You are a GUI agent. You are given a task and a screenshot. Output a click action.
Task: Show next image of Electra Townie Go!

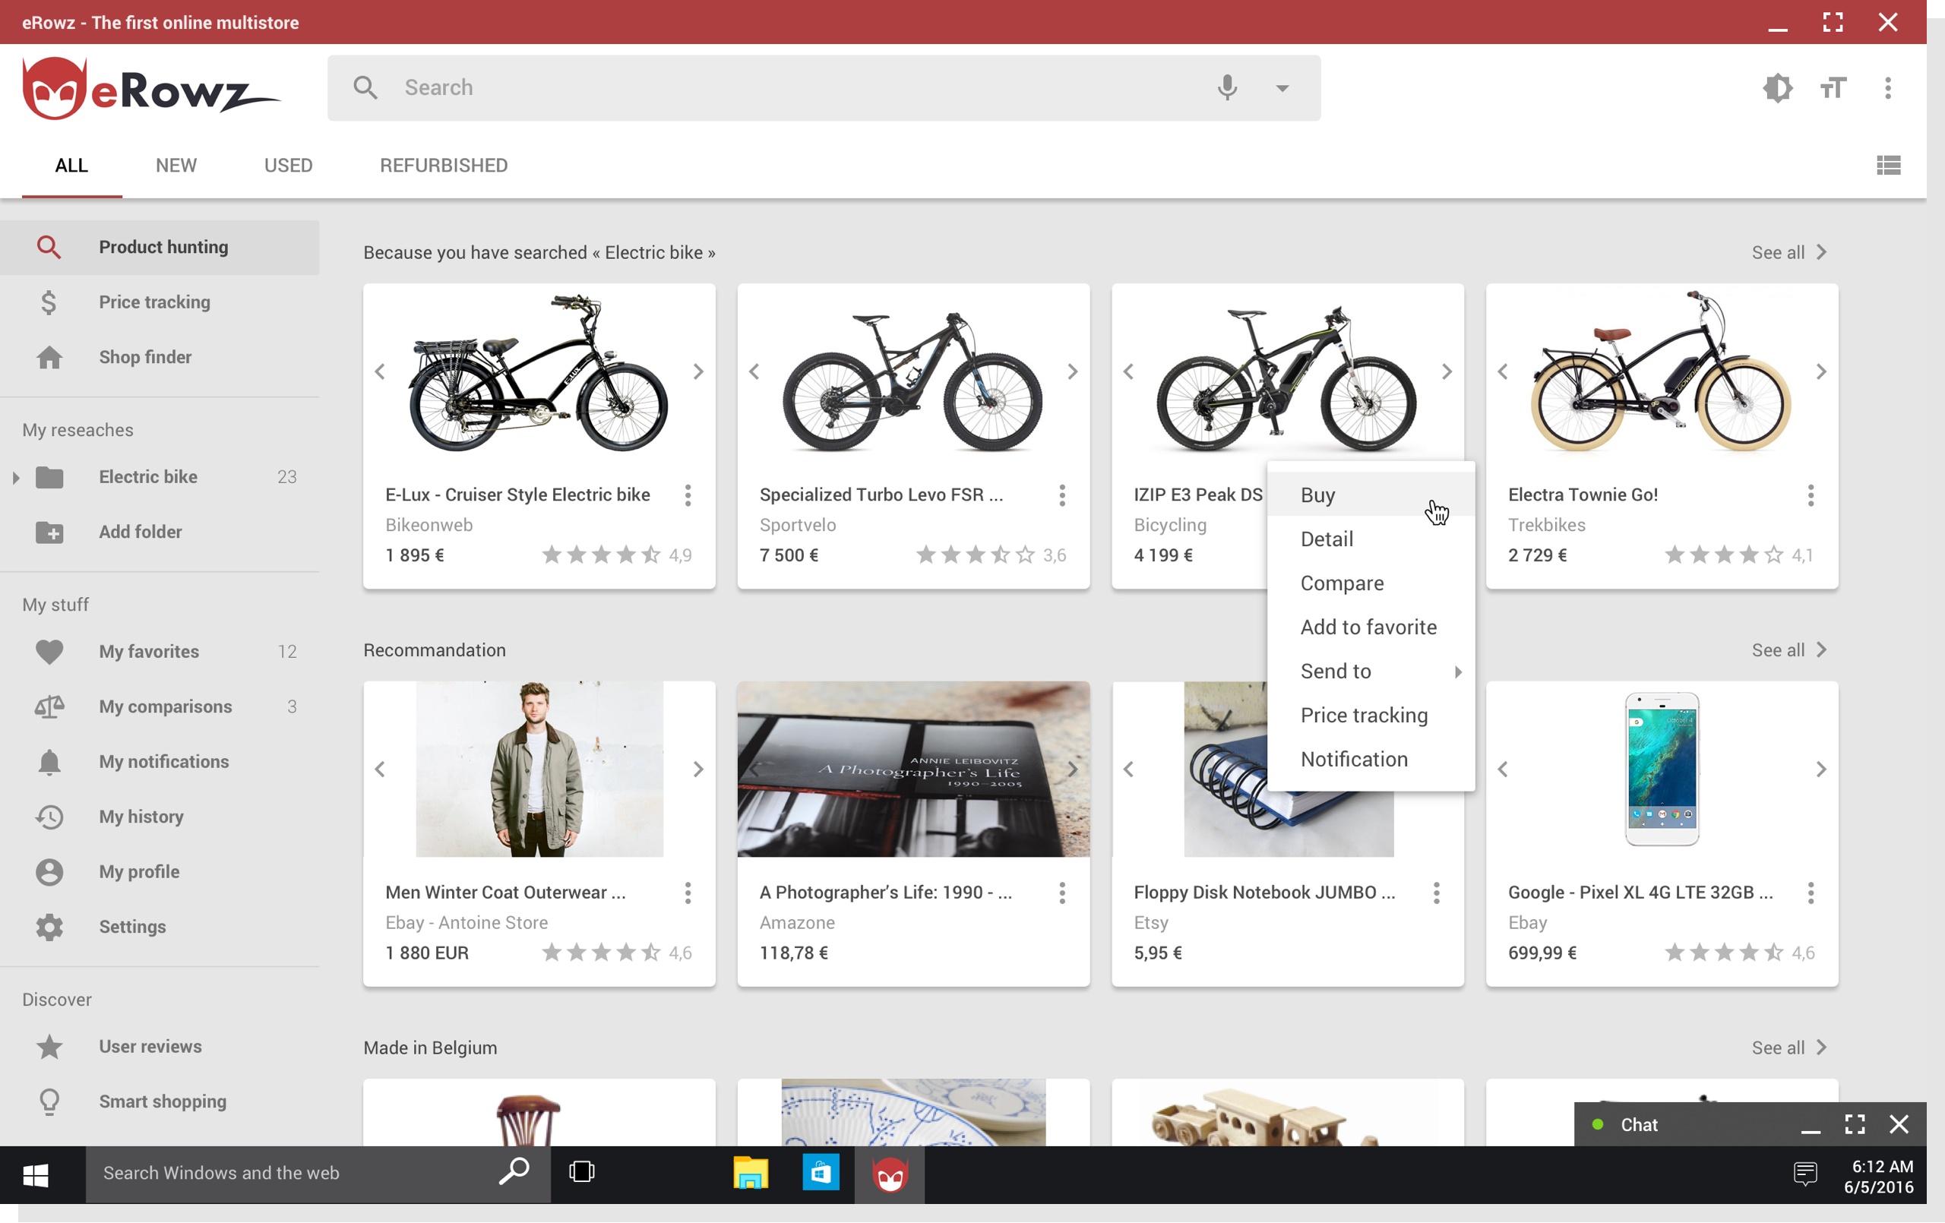click(x=1820, y=371)
